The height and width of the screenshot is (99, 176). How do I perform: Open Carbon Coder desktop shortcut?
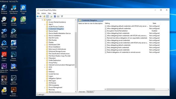tap(4, 21)
